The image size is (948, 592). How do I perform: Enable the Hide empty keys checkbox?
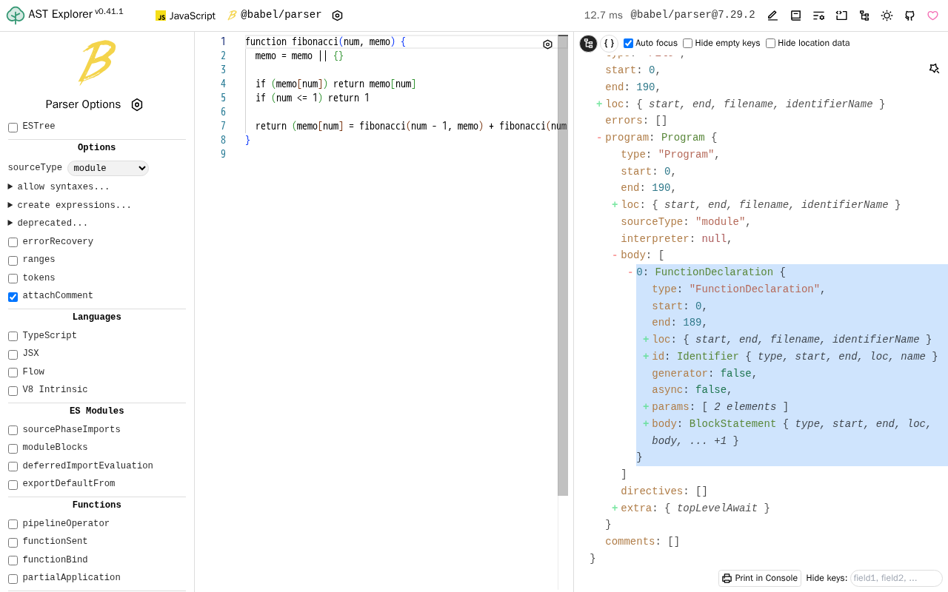coord(688,44)
